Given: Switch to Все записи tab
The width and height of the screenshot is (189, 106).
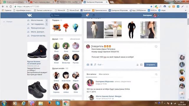Looking at the screenshot, I should 91,74.
